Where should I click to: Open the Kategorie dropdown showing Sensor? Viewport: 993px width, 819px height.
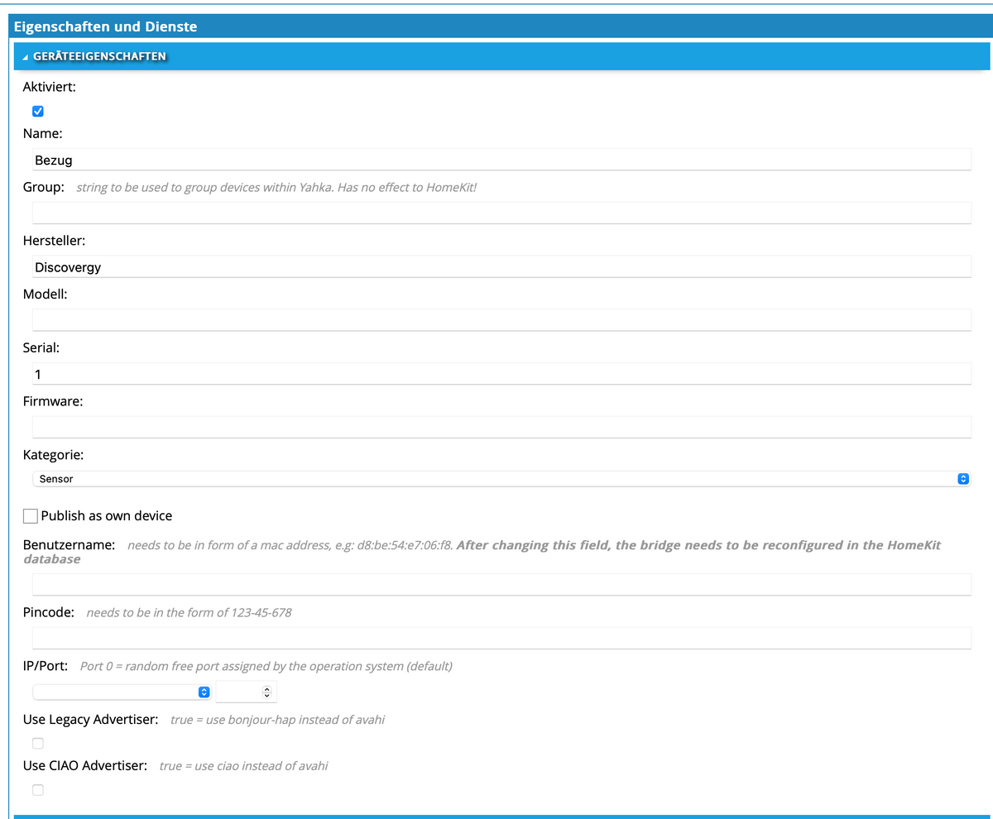(501, 479)
